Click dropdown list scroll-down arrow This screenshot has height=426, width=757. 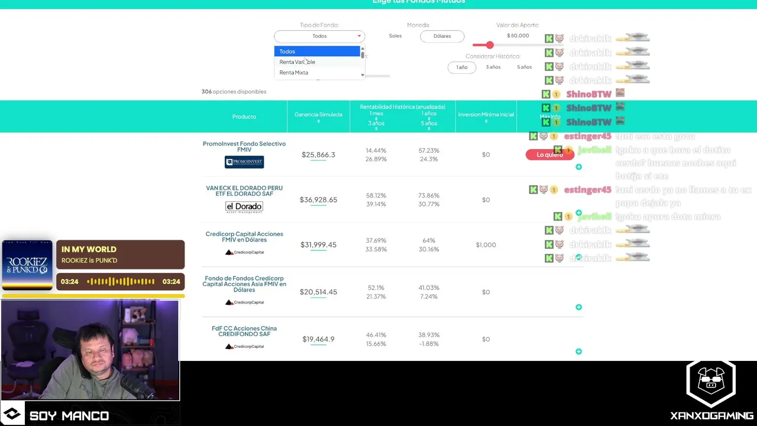[x=363, y=75]
